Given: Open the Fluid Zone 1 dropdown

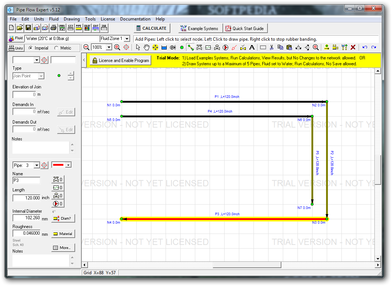Looking at the screenshot, I should coord(127,38).
